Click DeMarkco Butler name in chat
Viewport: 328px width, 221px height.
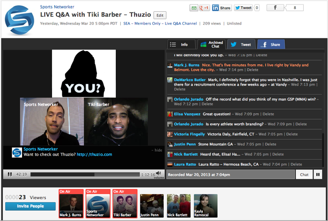pos(190,80)
